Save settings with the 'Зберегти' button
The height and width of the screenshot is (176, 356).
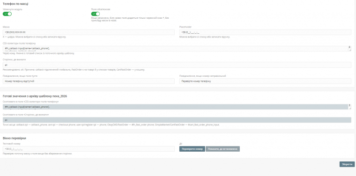347,164
